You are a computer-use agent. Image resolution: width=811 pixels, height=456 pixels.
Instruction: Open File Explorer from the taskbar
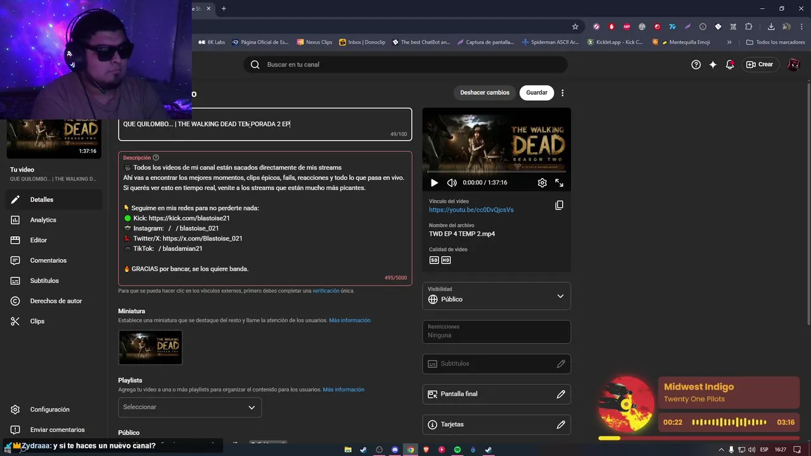click(348, 450)
